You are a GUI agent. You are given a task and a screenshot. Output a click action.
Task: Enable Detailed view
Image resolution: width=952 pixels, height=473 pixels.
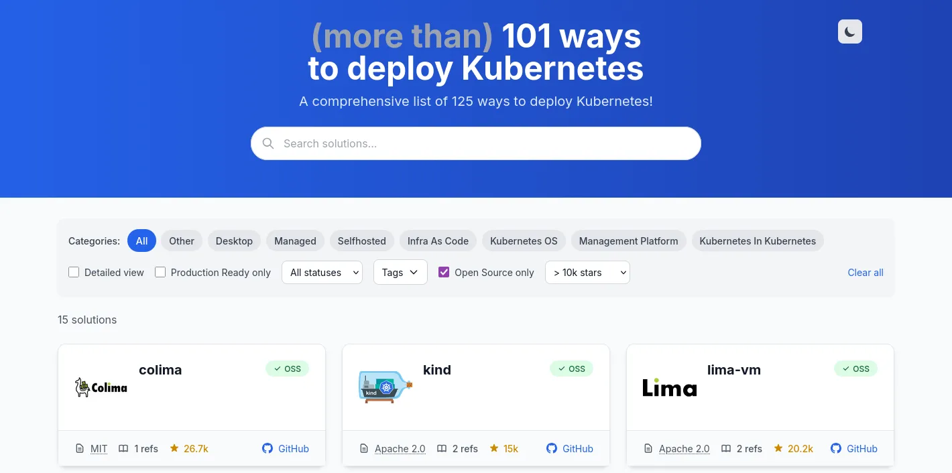pyautogui.click(x=74, y=272)
